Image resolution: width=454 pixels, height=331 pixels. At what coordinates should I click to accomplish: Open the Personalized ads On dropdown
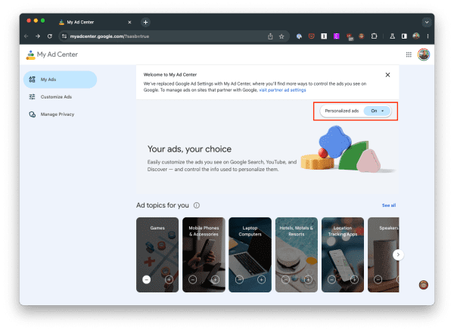click(x=378, y=111)
